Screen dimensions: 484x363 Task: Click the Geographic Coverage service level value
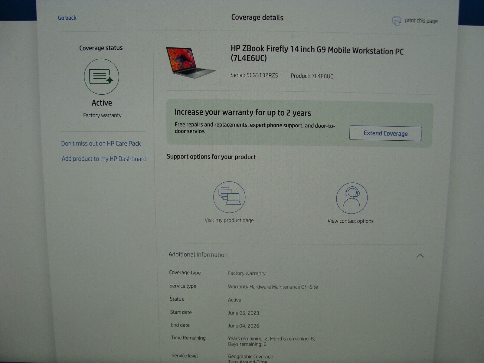pyautogui.click(x=250, y=357)
